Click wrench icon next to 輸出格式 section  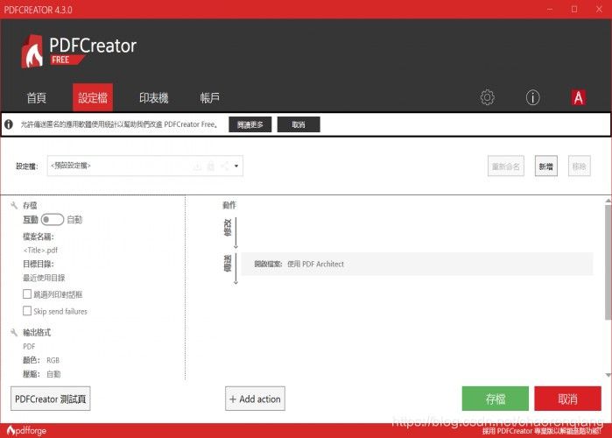click(14, 332)
